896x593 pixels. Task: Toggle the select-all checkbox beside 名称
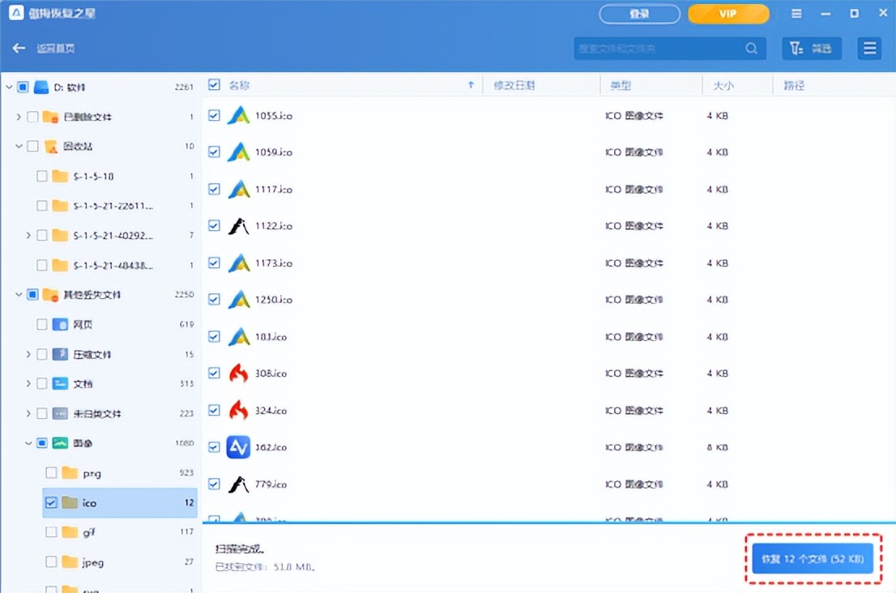pyautogui.click(x=214, y=85)
